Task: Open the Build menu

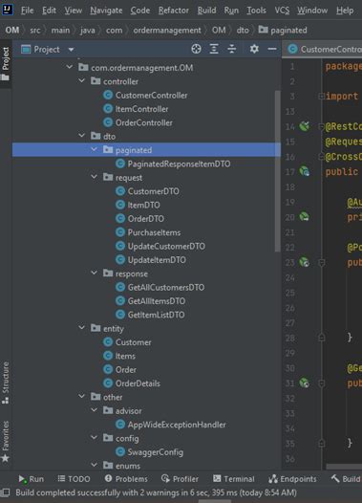Action: point(206,11)
